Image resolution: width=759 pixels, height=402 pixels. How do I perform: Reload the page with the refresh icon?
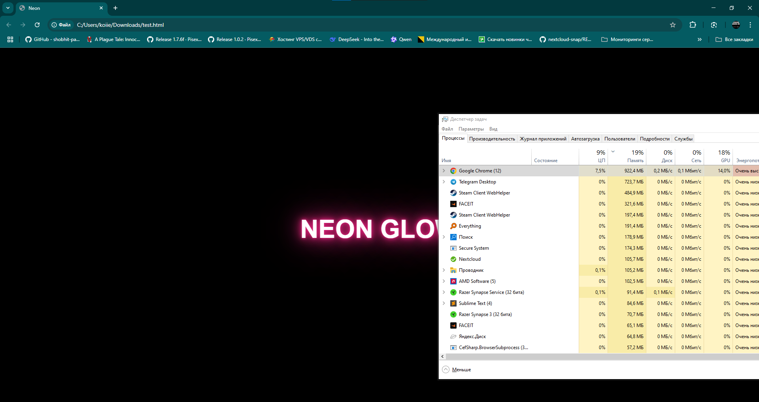(37, 25)
